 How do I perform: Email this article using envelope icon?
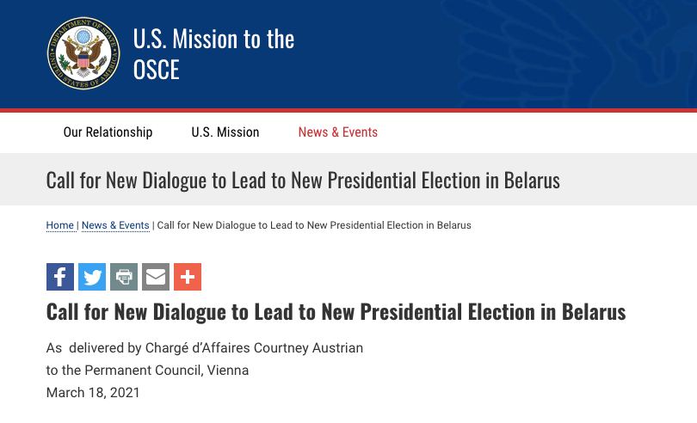[156, 277]
